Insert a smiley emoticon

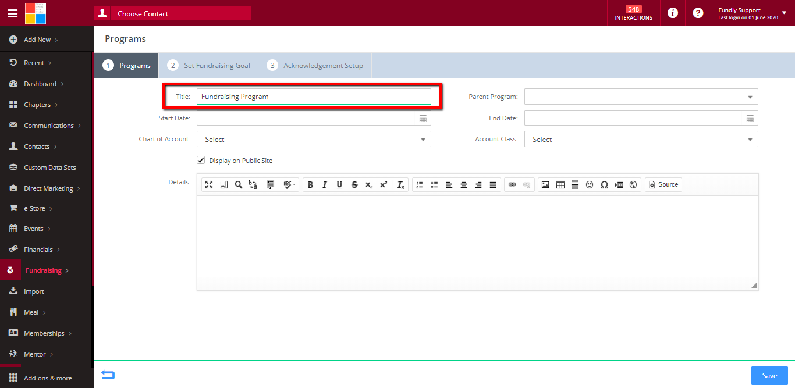pyautogui.click(x=590, y=184)
